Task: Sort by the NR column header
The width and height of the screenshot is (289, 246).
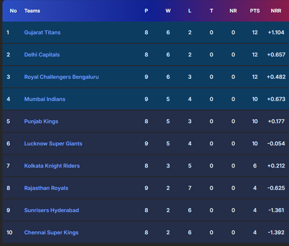Action: tap(233, 11)
